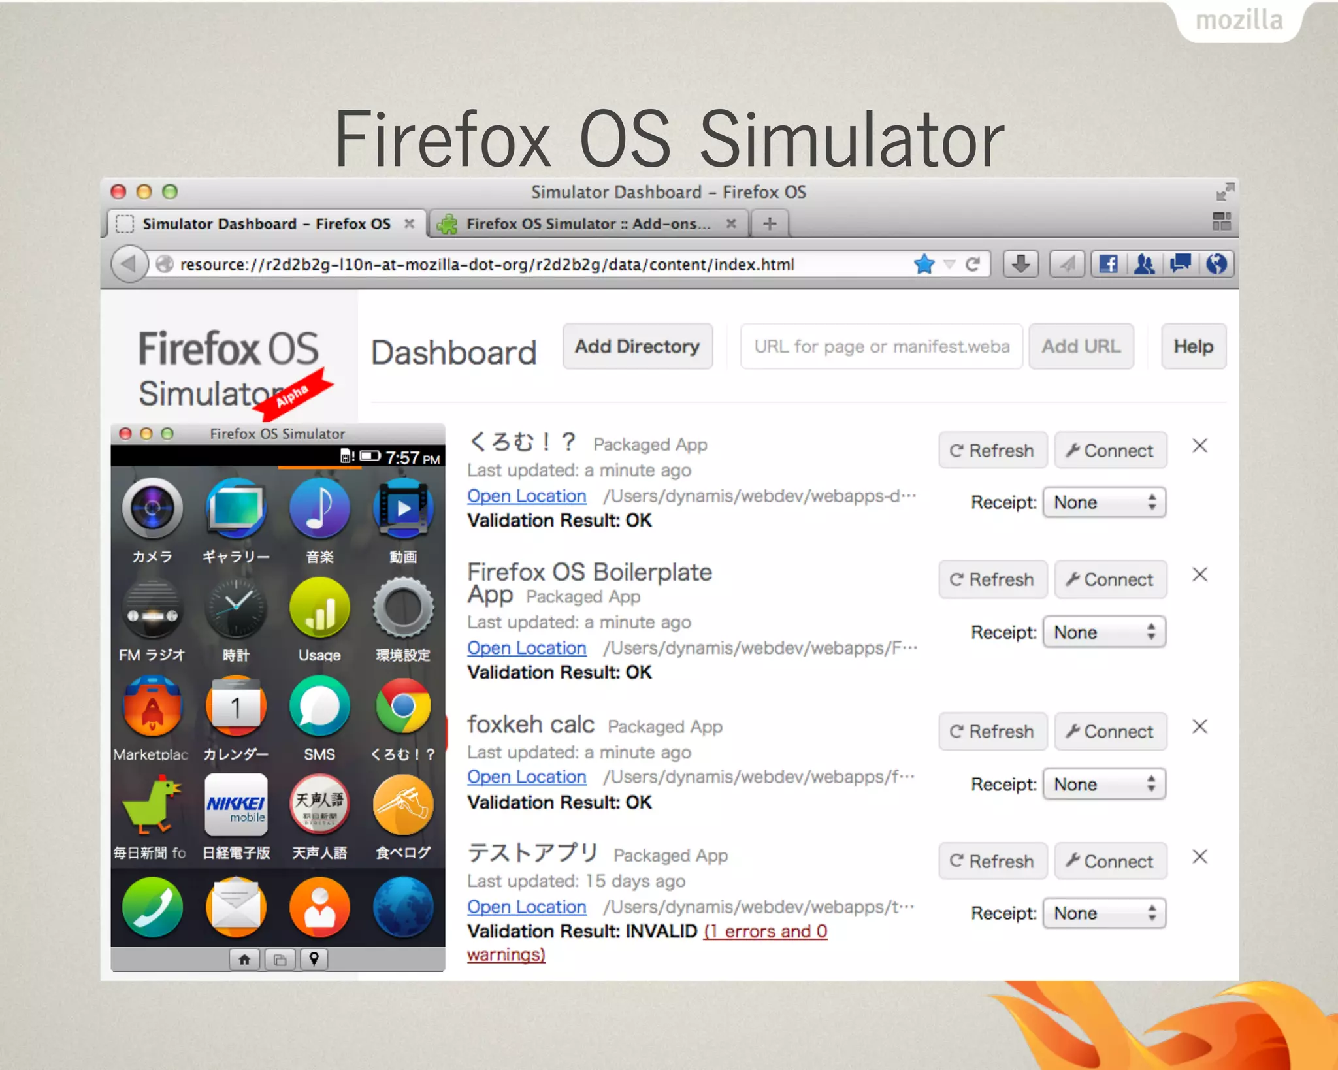
Task: Open the Help button
Action: pos(1194,346)
